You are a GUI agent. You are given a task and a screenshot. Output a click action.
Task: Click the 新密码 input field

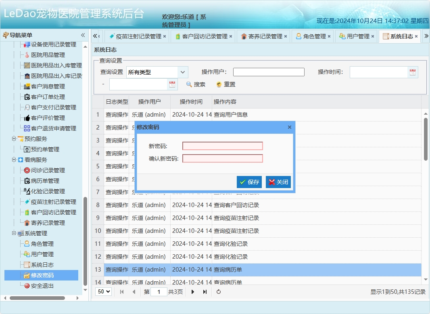point(222,146)
